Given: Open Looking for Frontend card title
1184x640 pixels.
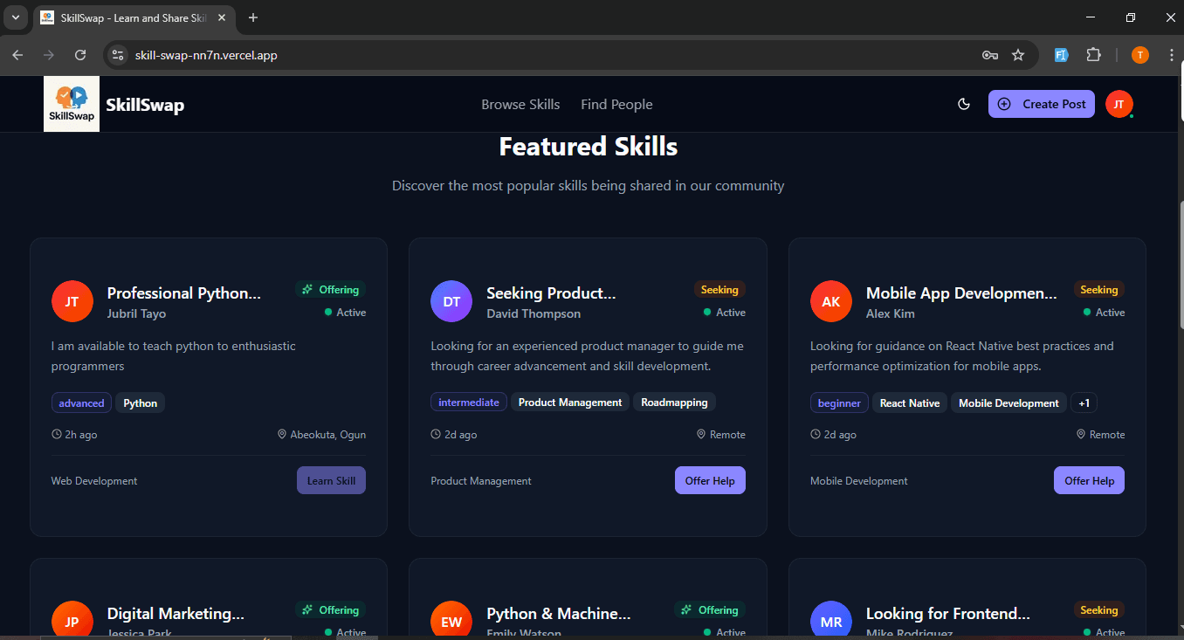Looking at the screenshot, I should pyautogui.click(x=948, y=614).
